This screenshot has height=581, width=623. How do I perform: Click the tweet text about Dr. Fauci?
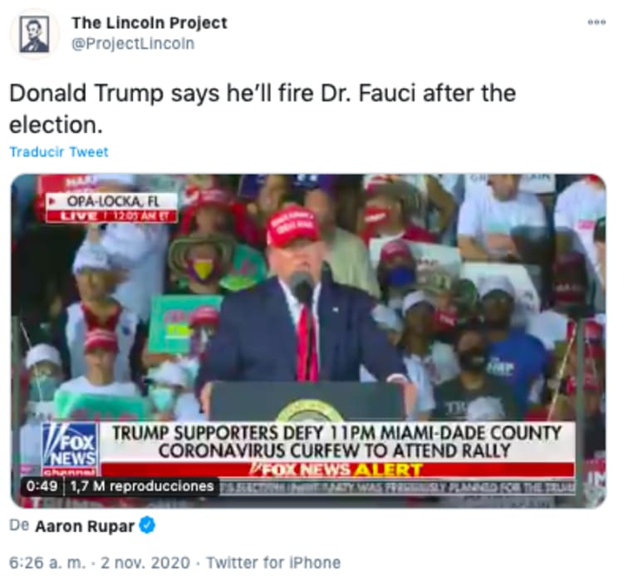(262, 109)
